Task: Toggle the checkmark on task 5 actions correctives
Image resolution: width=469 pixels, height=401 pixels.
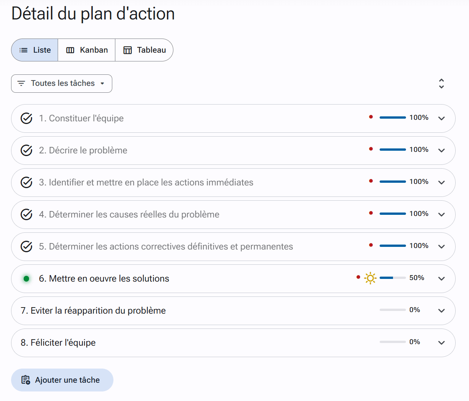Action: pyautogui.click(x=26, y=247)
